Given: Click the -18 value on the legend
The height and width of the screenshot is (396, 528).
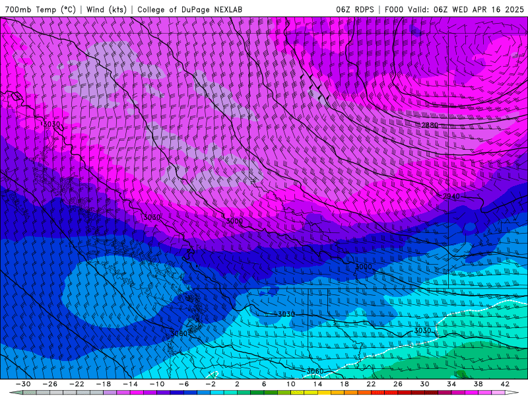Looking at the screenshot, I should [104, 384].
